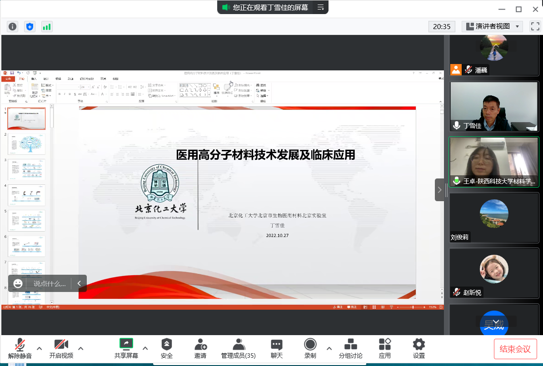Expand audio options arrow beside 解除静音

tap(40, 348)
